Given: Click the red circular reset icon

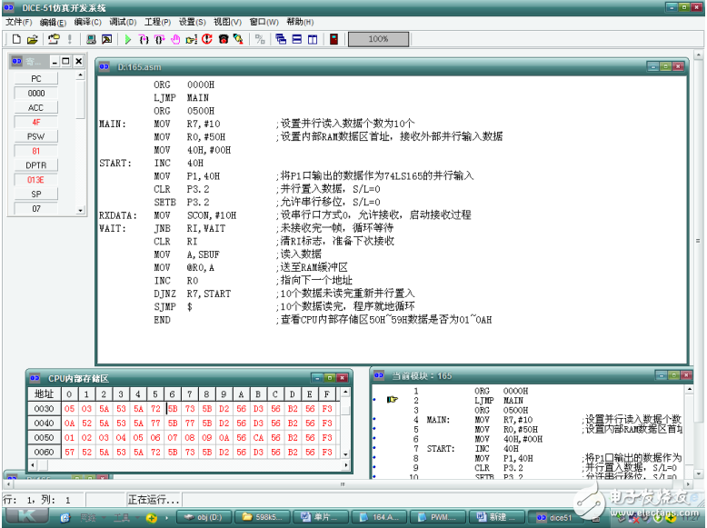Looking at the screenshot, I should tap(206, 39).
